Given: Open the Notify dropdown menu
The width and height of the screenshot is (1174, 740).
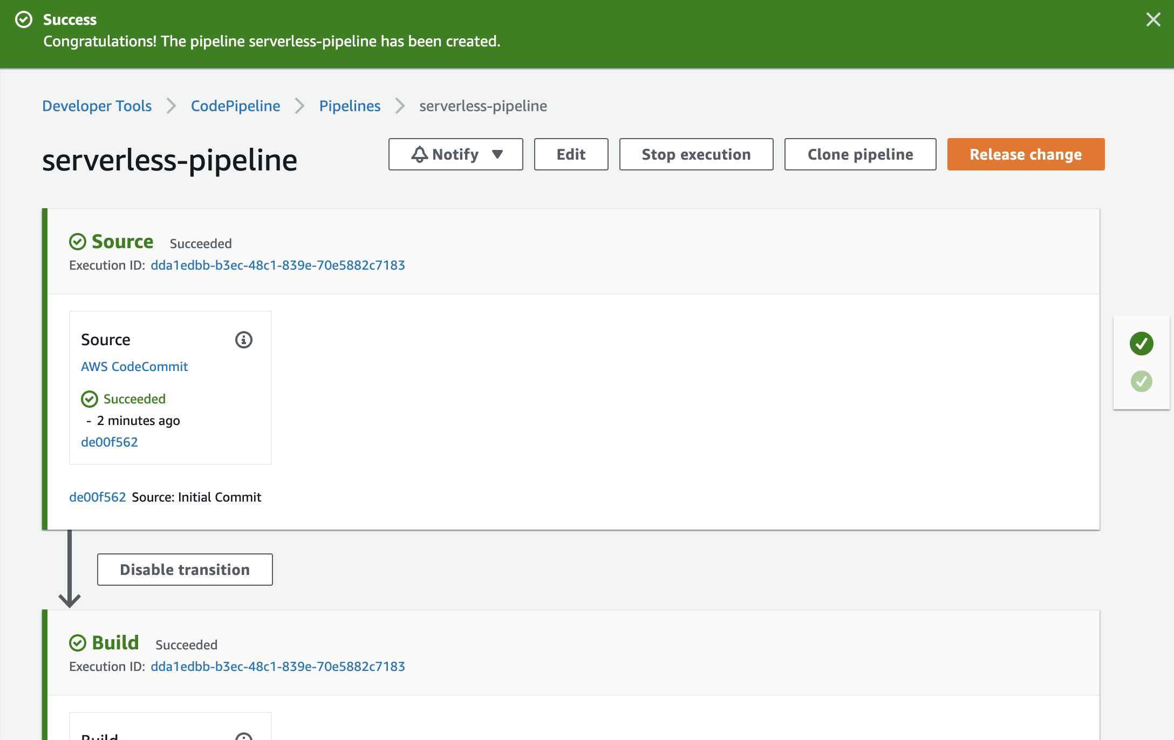Looking at the screenshot, I should (456, 154).
